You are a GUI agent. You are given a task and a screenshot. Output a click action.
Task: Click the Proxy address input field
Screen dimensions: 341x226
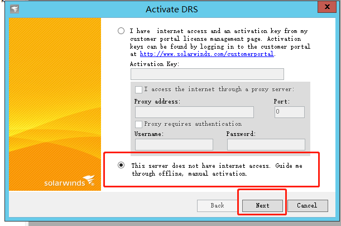pyautogui.click(x=194, y=112)
